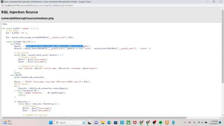Click the site information icon in address bar
This screenshot has height=126, width=224.
(x=2, y=6)
